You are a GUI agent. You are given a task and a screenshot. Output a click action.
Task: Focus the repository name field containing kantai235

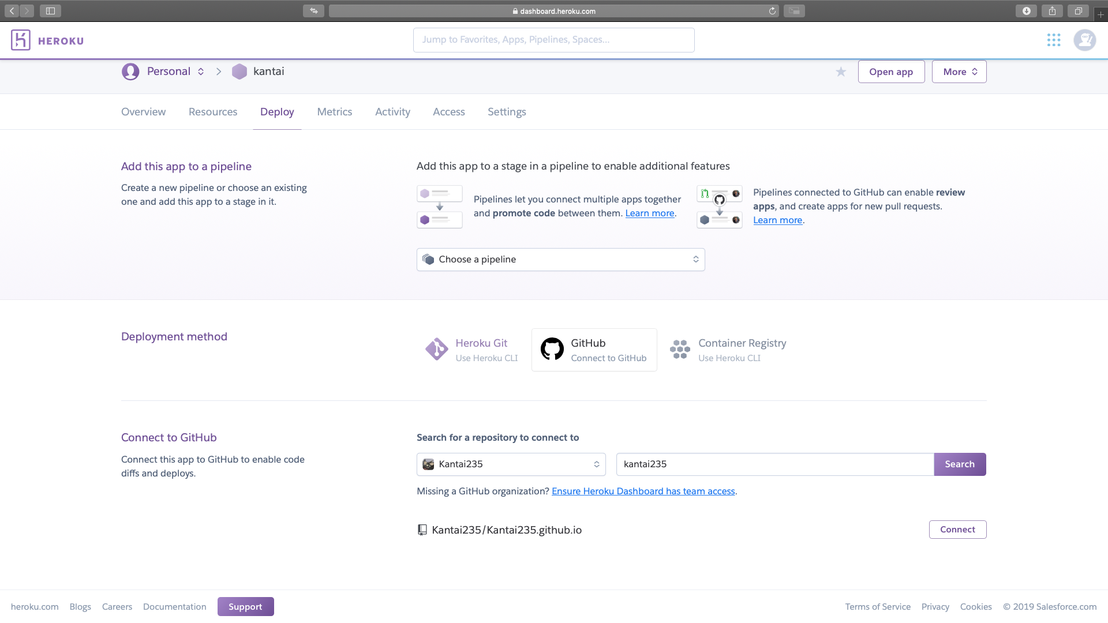coord(775,464)
